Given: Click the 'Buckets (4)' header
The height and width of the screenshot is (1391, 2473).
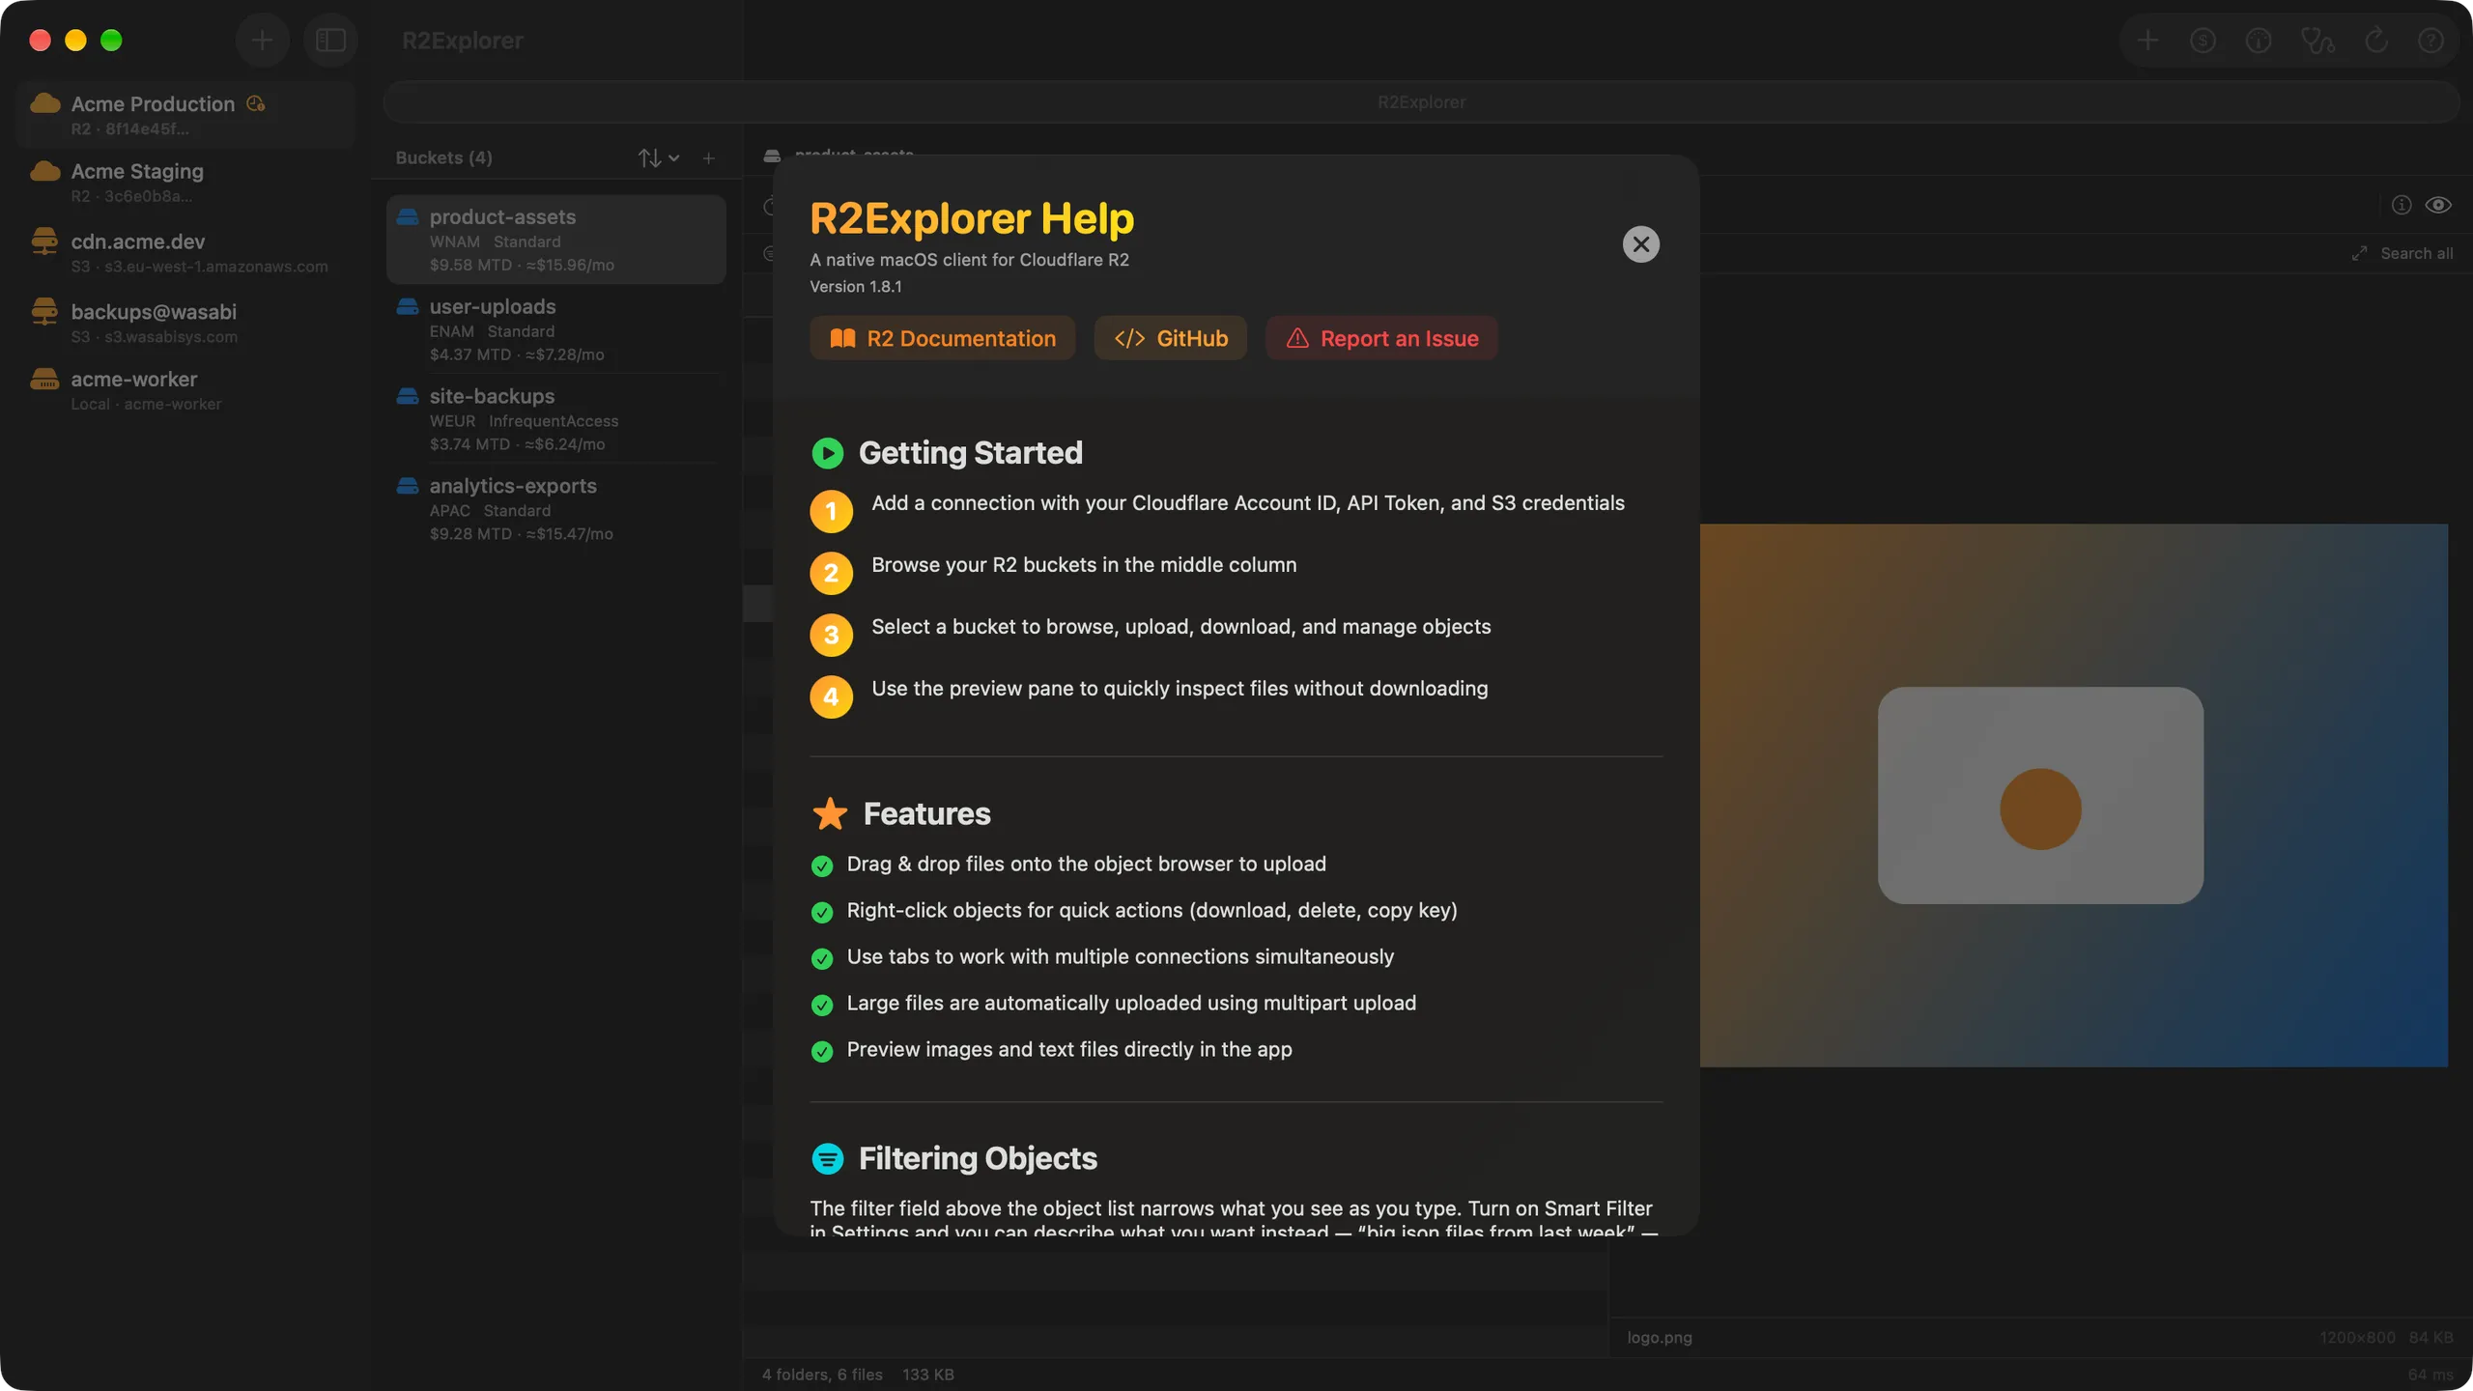Looking at the screenshot, I should (x=443, y=157).
